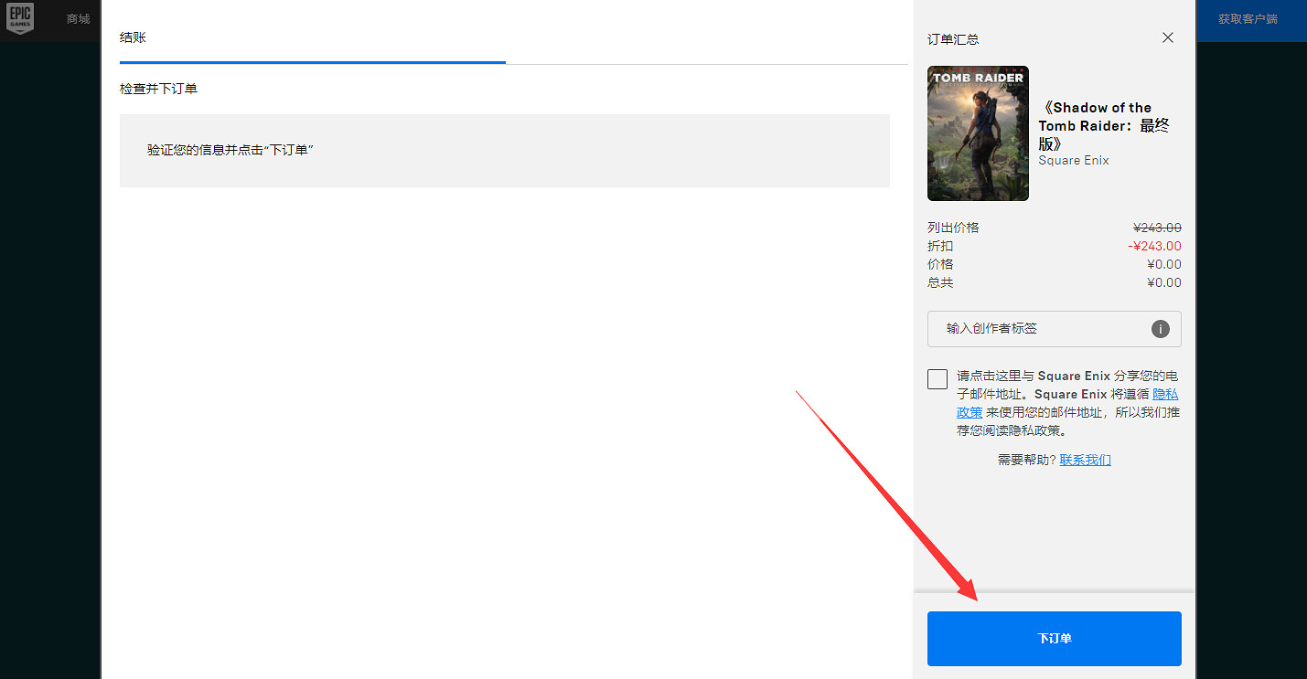Click the Tomb Raider cover art thumbnail

[978, 133]
